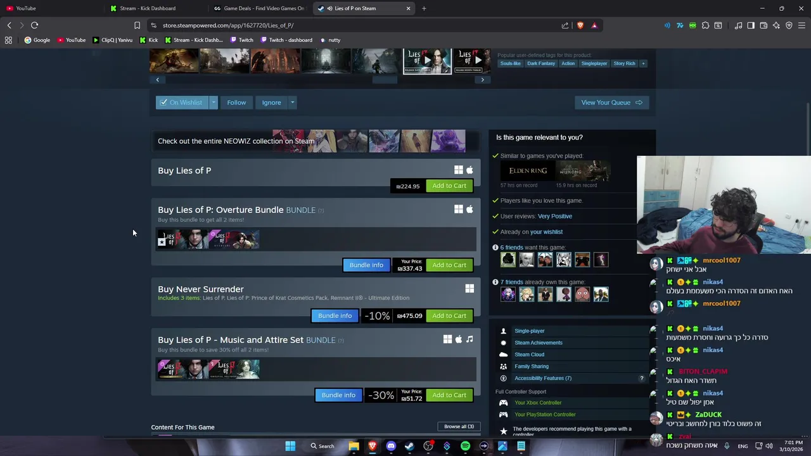Image resolution: width=811 pixels, height=456 pixels.
Task: Open the 6 friends want this game link
Action: (533, 248)
